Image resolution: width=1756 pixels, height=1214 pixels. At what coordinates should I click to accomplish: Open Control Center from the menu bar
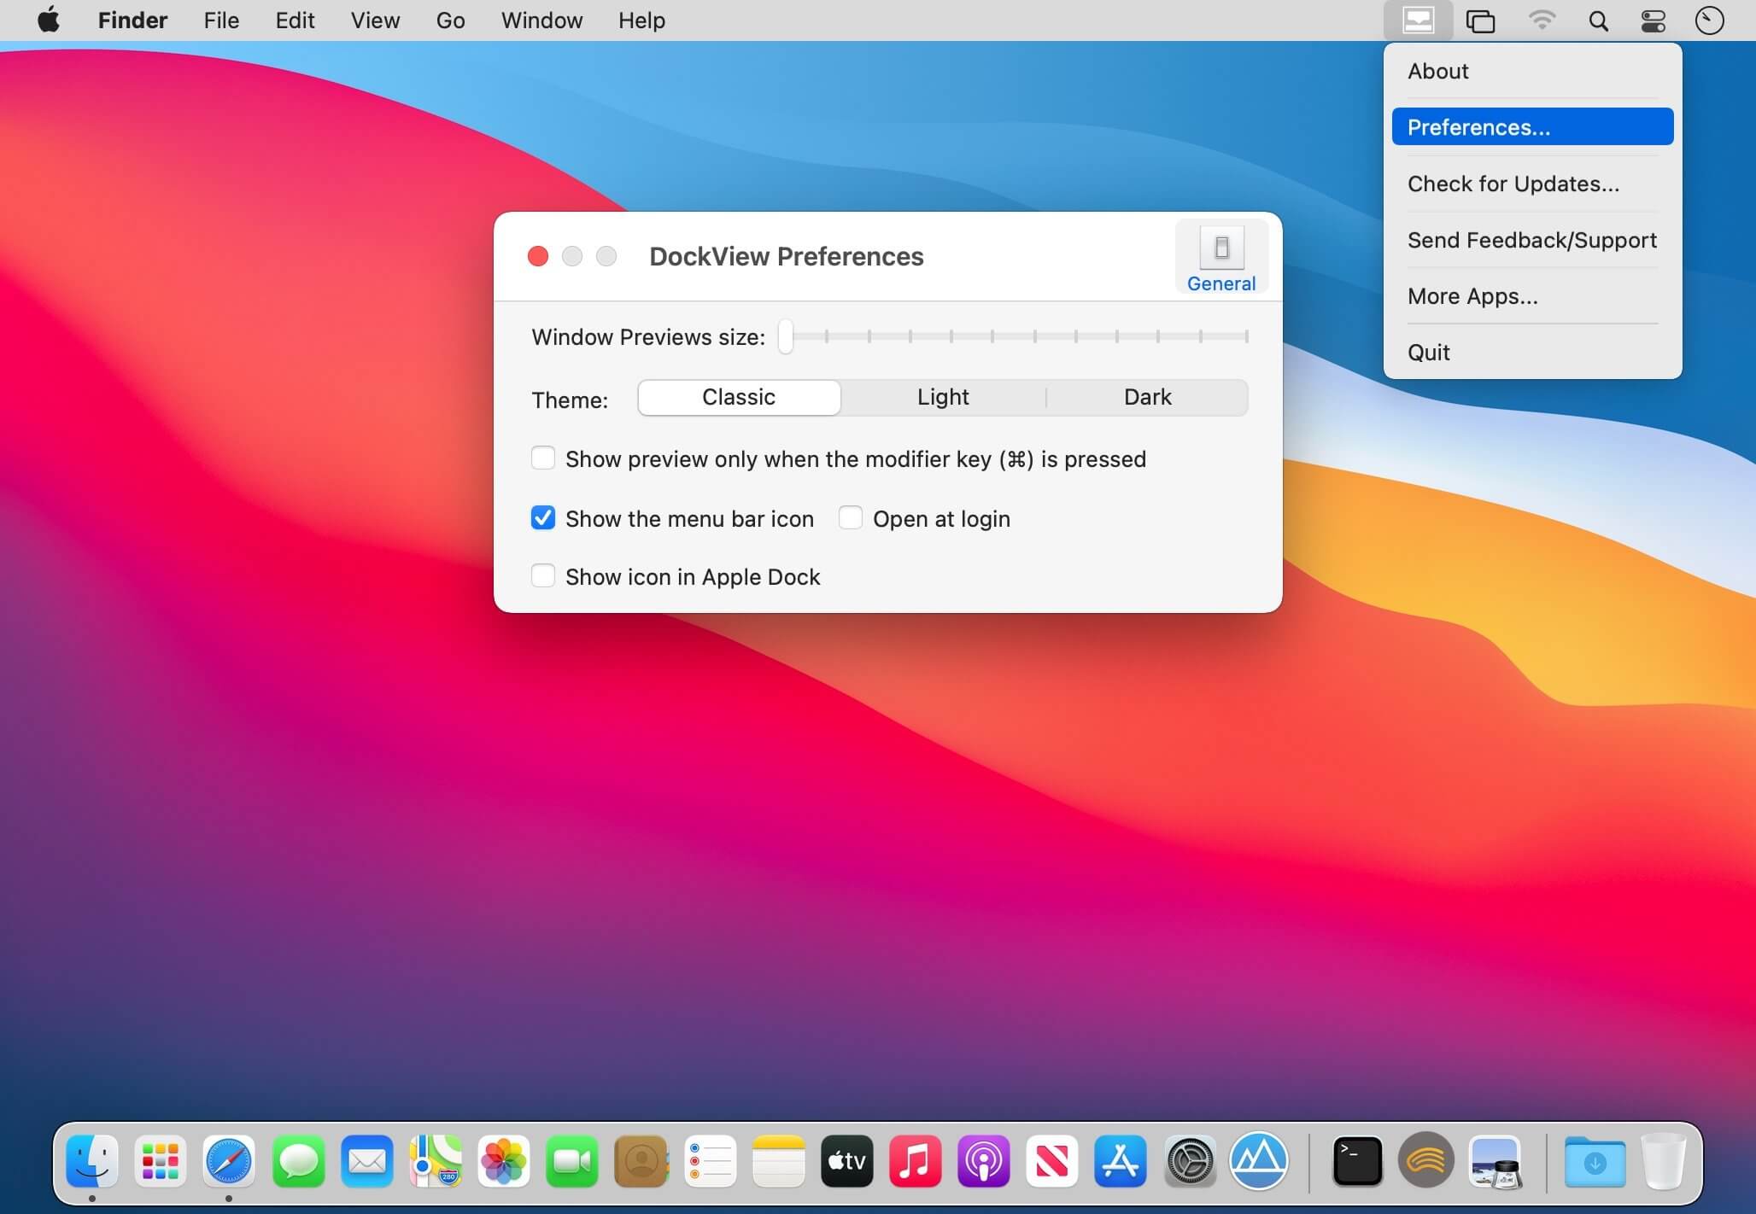(1653, 20)
